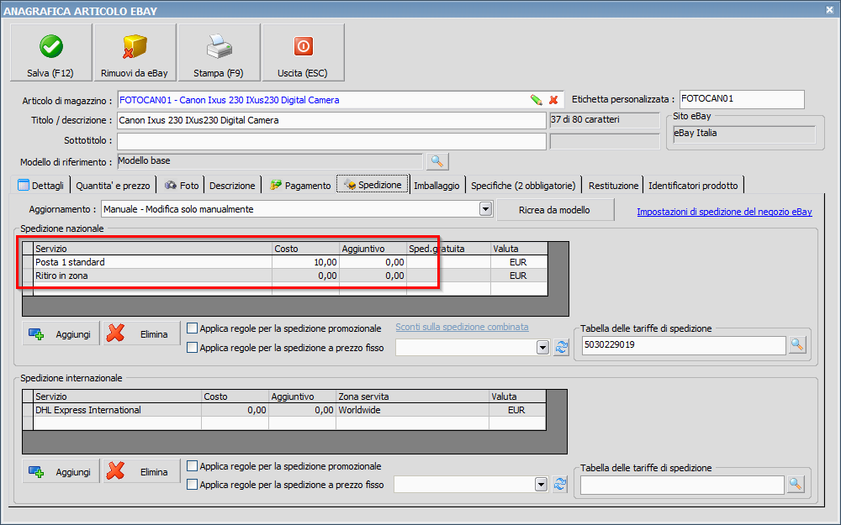Screen dimensions: 841x525
Task: Open the Descrizione tab
Action: 232,186
